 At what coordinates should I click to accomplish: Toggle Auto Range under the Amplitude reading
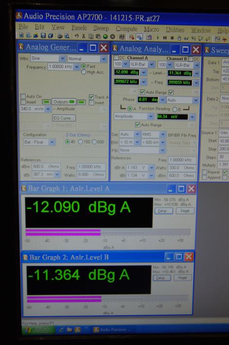(138, 125)
